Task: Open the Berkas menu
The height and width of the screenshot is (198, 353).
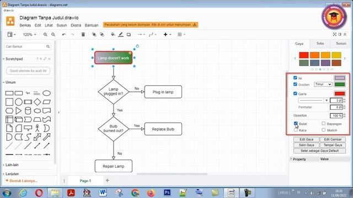Action: tap(25, 25)
